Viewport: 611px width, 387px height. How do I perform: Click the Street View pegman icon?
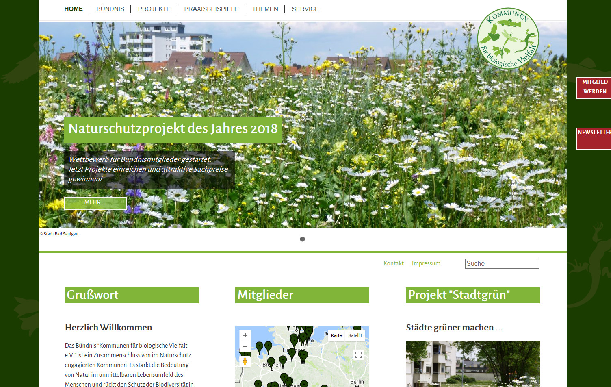pyautogui.click(x=245, y=361)
